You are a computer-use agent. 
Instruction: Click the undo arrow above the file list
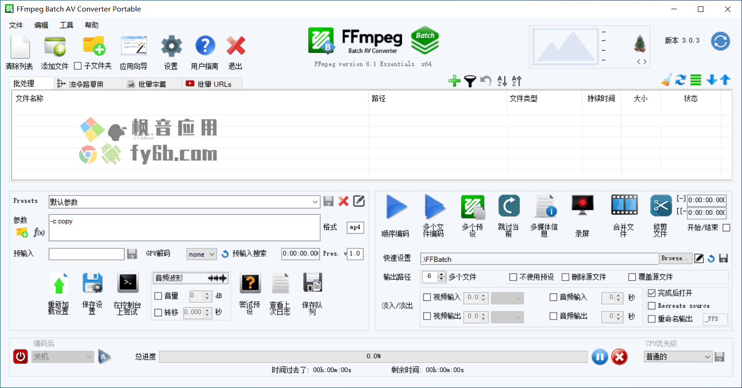486,81
